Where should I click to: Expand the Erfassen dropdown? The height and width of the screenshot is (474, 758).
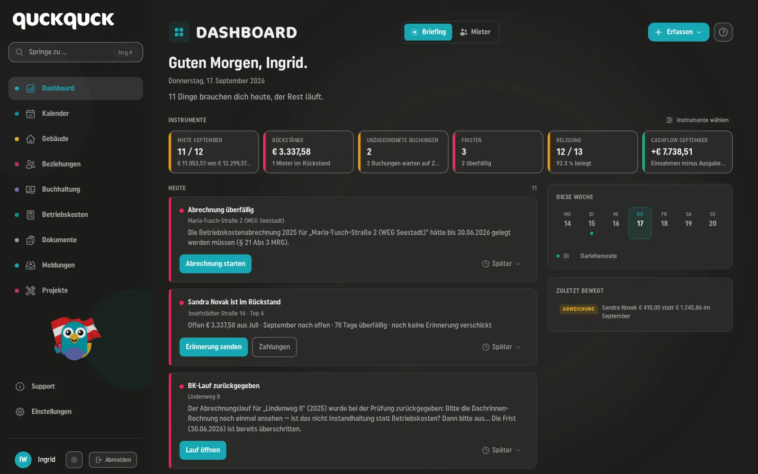coord(678,32)
